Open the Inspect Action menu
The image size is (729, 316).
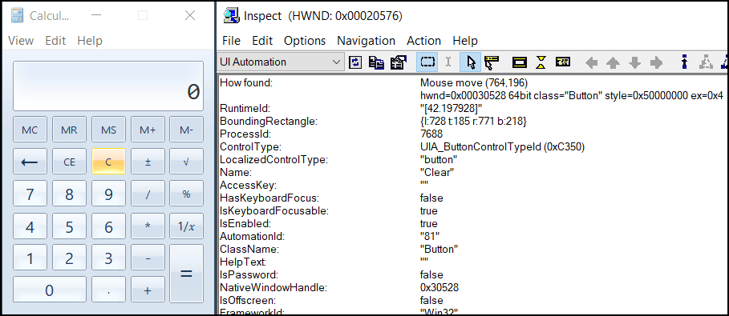point(423,40)
